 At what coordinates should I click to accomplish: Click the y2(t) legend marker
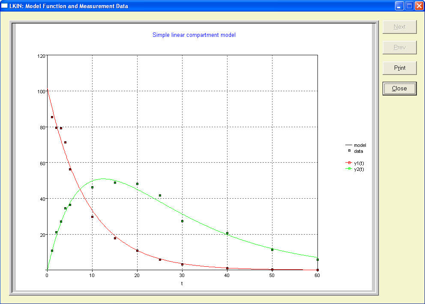click(x=349, y=169)
